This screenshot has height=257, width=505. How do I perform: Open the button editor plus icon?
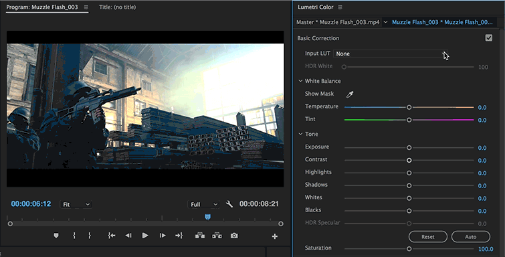[275, 236]
